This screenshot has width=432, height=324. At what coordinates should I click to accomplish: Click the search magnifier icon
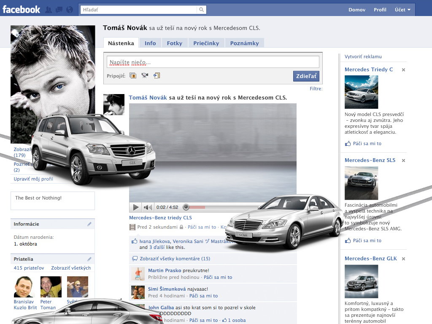point(201,10)
